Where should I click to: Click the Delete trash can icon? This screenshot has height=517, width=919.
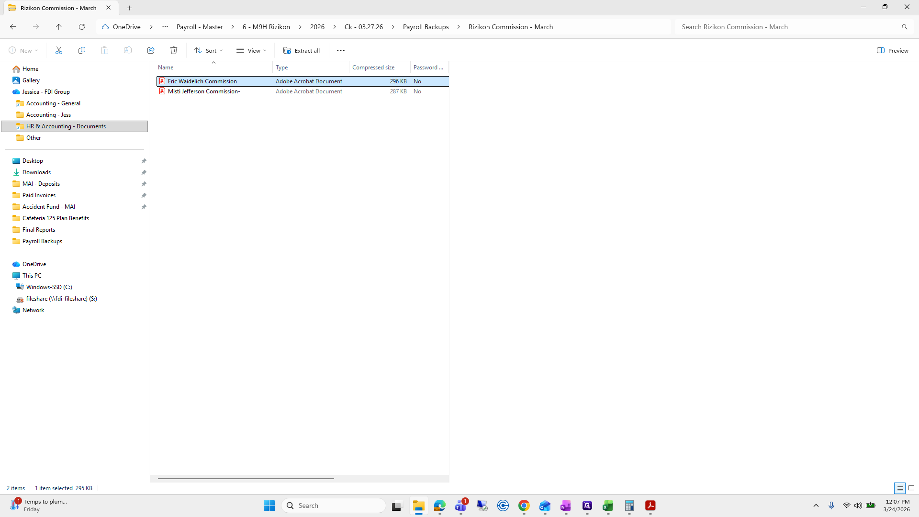pyautogui.click(x=174, y=50)
